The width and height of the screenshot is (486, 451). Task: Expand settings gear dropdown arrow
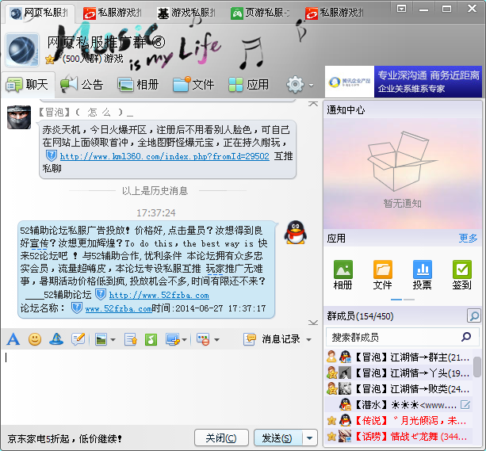(x=311, y=85)
